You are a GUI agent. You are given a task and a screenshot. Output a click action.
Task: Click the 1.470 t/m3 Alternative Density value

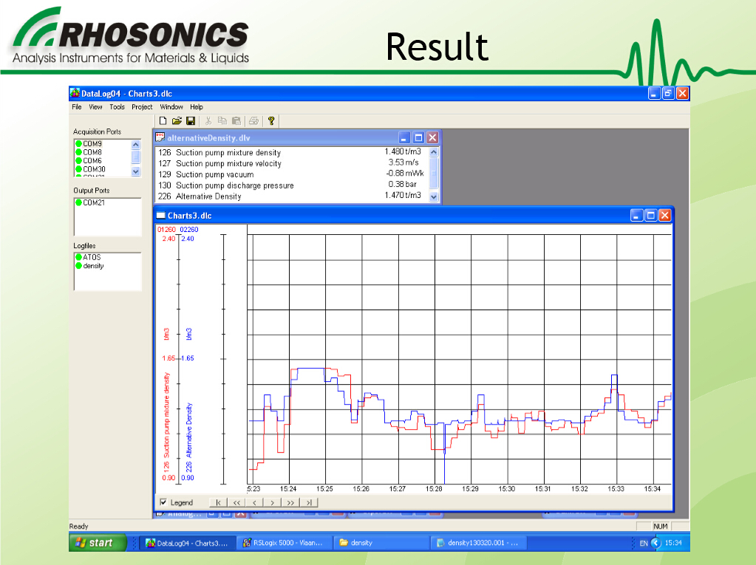click(x=403, y=195)
